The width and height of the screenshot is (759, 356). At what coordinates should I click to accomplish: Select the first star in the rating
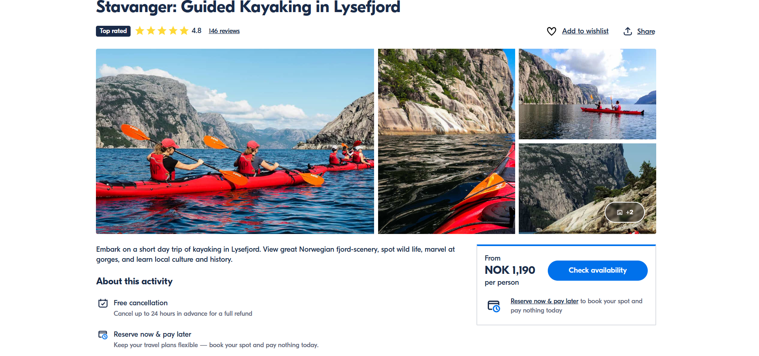139,30
